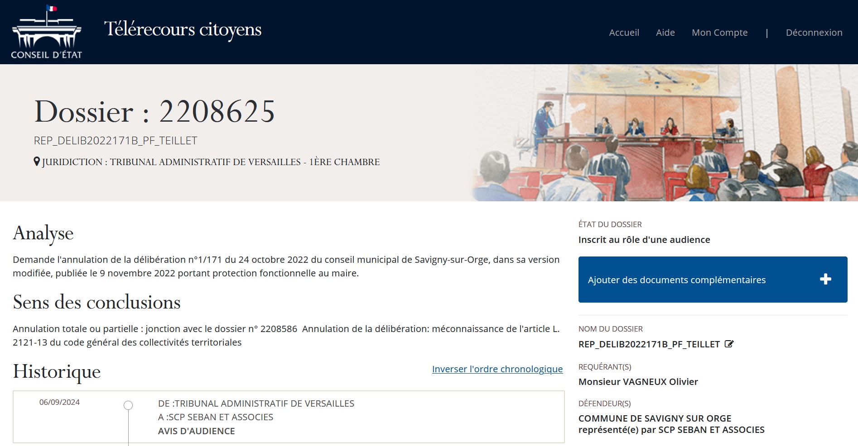Go to Mon Compte
This screenshot has width=858, height=446.
point(719,33)
